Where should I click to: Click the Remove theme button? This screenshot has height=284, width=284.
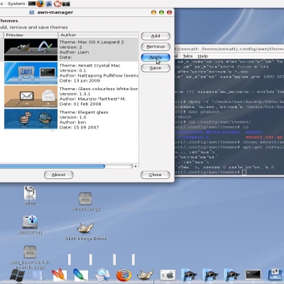click(155, 47)
